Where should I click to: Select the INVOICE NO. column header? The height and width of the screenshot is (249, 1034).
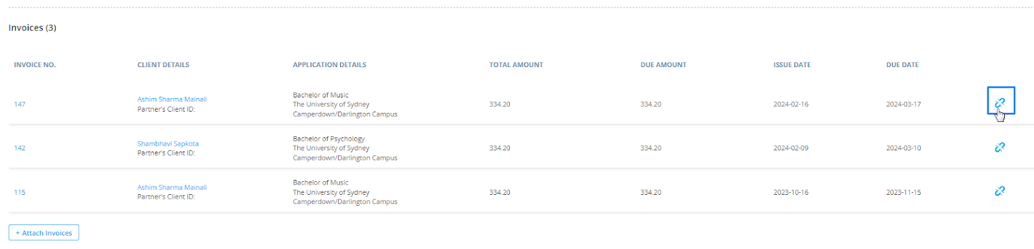(35, 65)
